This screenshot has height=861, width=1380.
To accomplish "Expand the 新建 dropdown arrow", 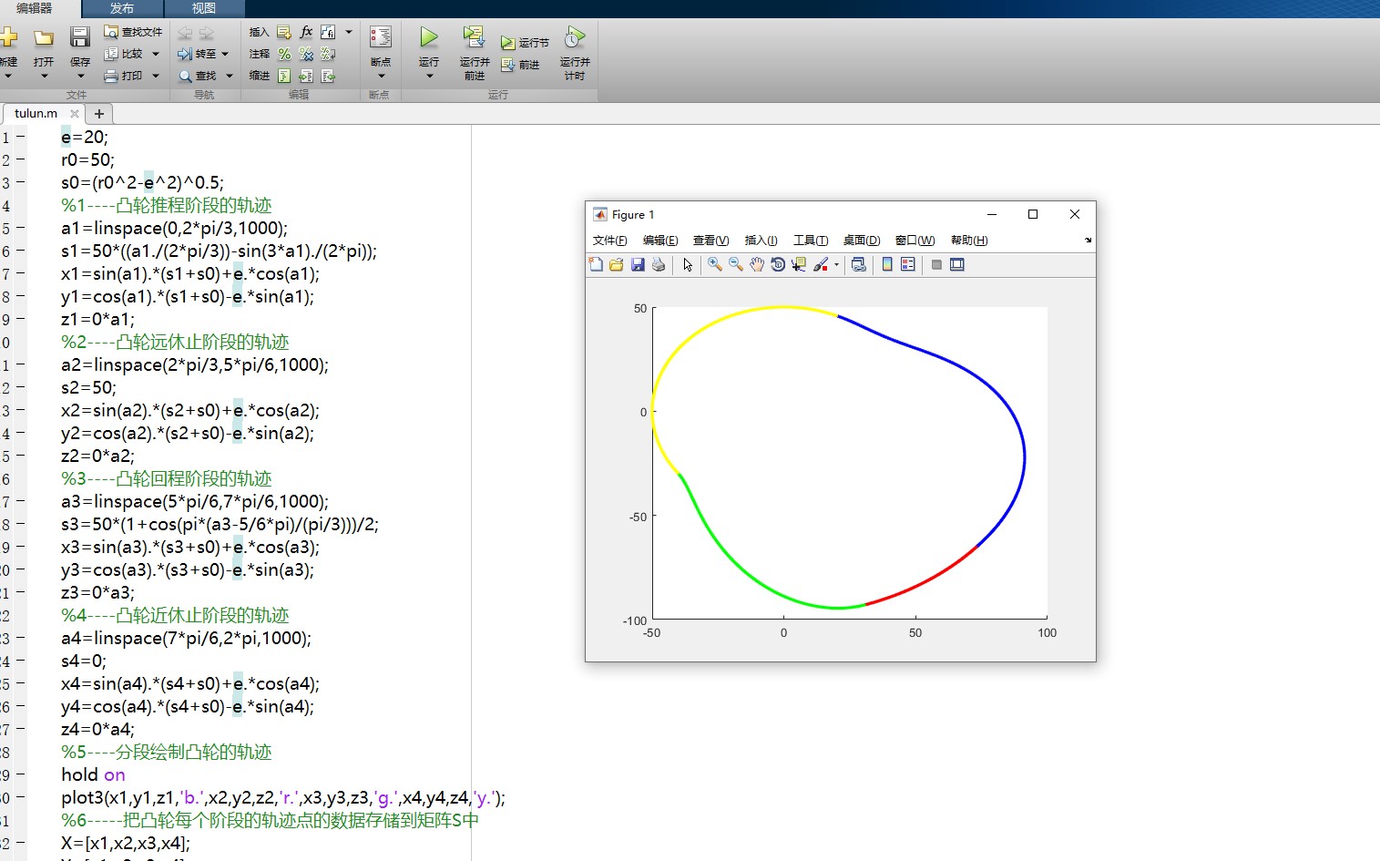I will (x=8, y=76).
